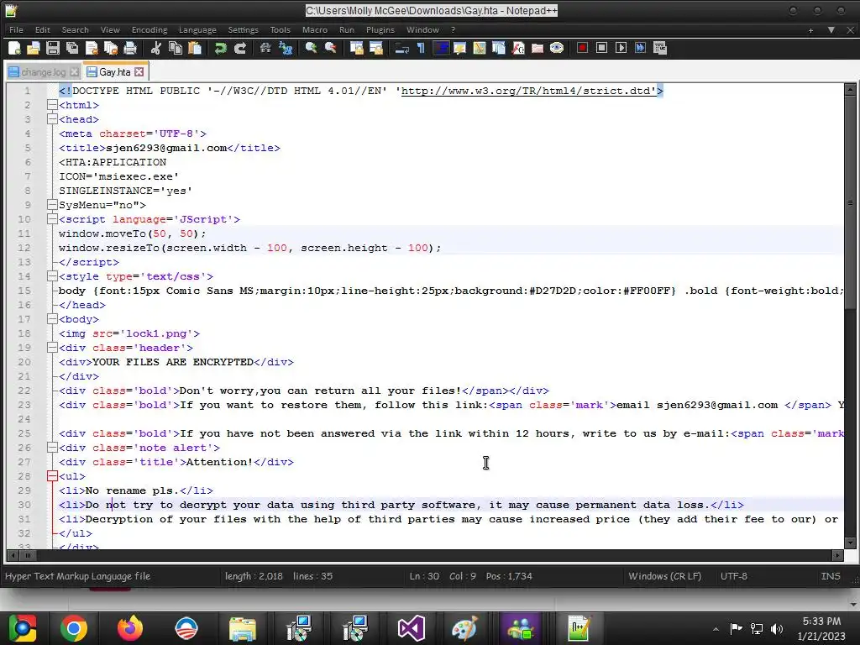
Task: Toggle synchronize vertical scrolling icon
Action: tap(356, 48)
